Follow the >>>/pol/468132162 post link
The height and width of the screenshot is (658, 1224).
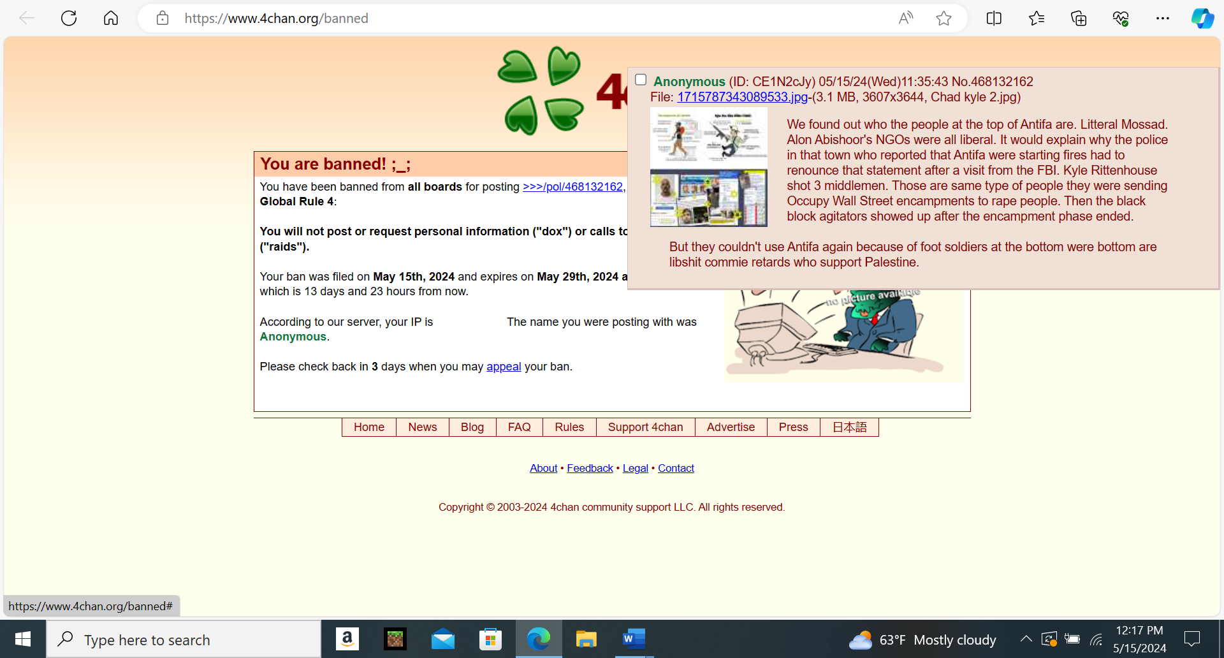pyautogui.click(x=572, y=187)
